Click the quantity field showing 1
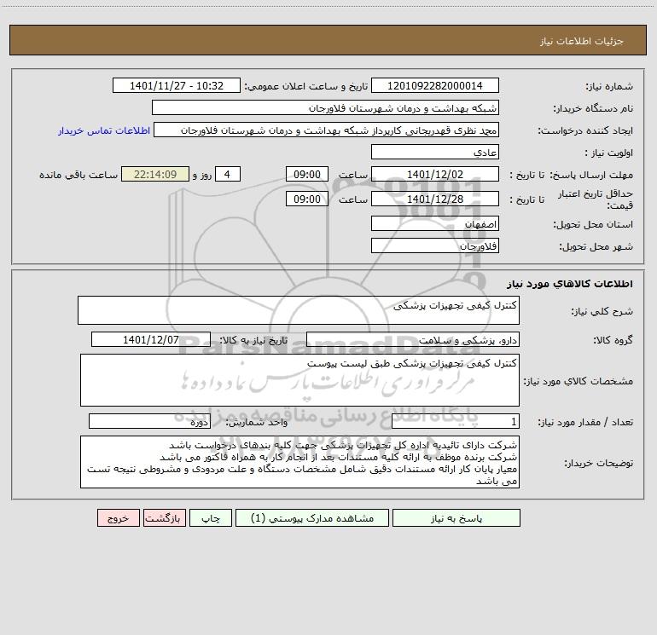 coord(456,422)
